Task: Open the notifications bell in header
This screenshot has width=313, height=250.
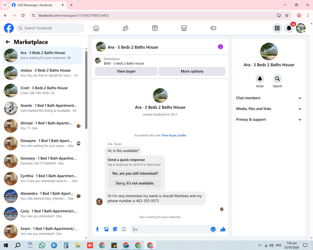Action: 289,28
